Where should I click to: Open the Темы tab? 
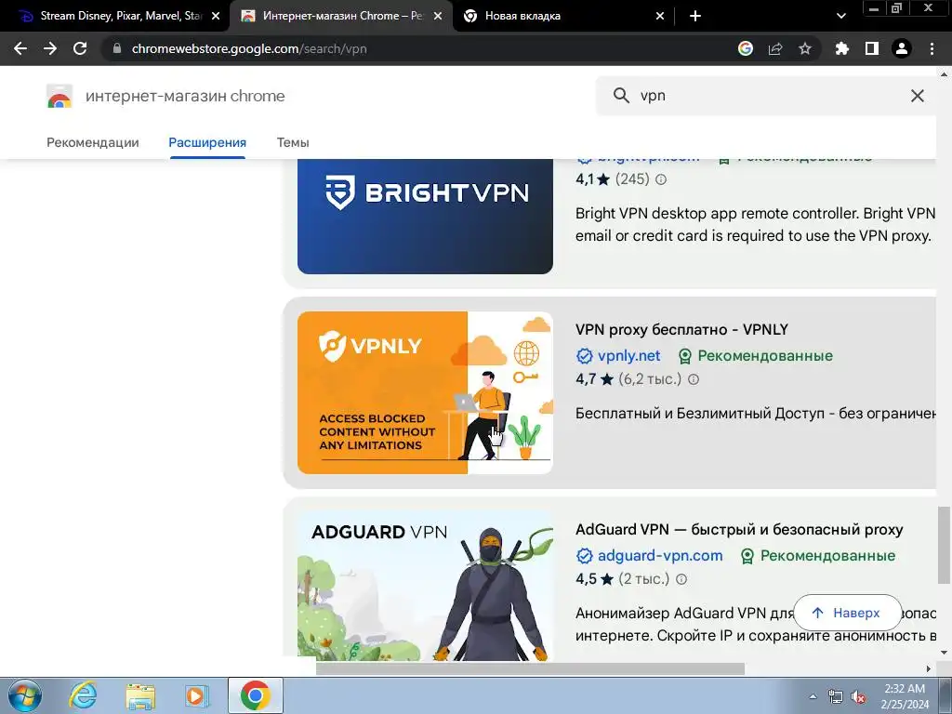click(293, 142)
